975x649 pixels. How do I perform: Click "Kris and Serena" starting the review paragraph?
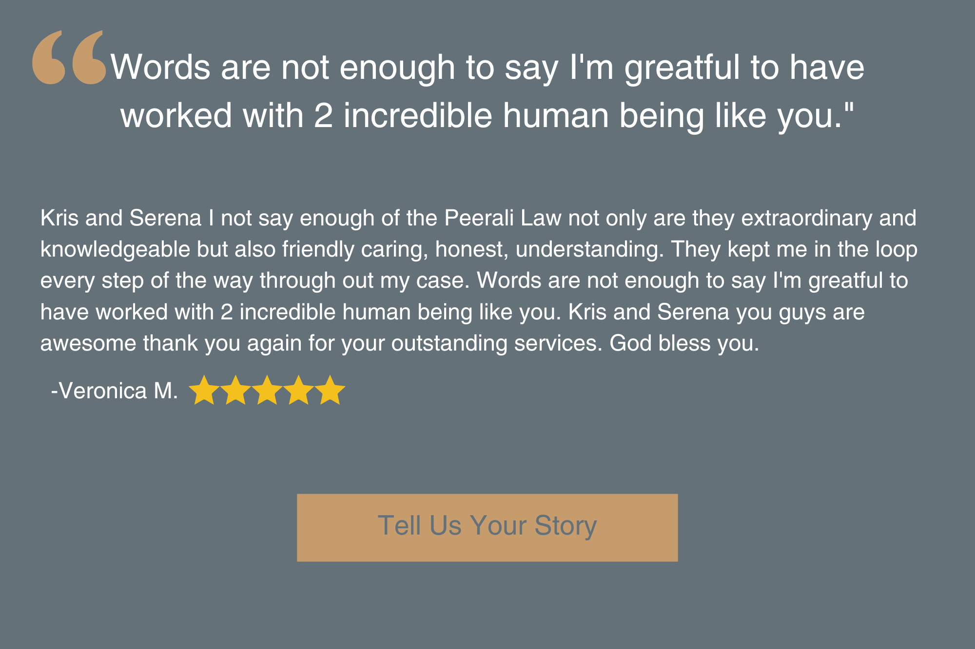point(121,218)
